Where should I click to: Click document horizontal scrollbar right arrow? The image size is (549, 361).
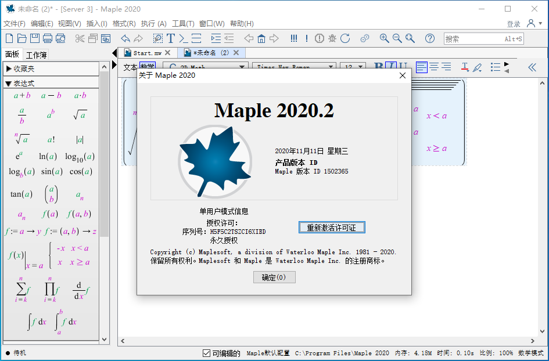point(533,341)
